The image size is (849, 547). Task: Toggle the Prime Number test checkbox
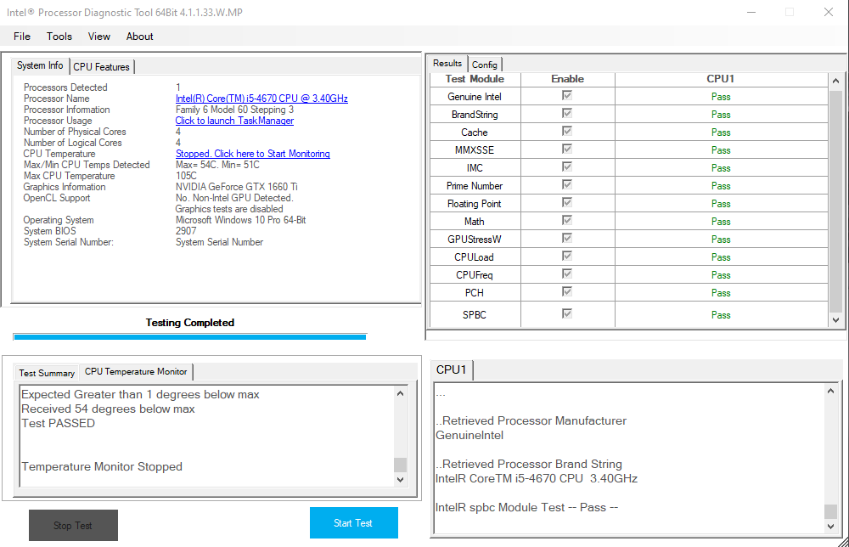pyautogui.click(x=567, y=184)
